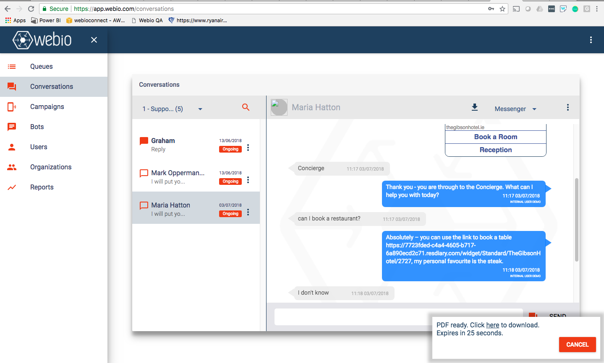Image resolution: width=604 pixels, height=363 pixels.
Task: Open the chat header three-dot menu
Action: (567, 107)
